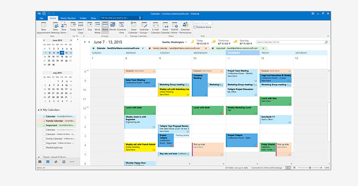Switch to Mail in the navigation bar
Image resolution: width=358 pixels, height=186 pixels.
40,162
